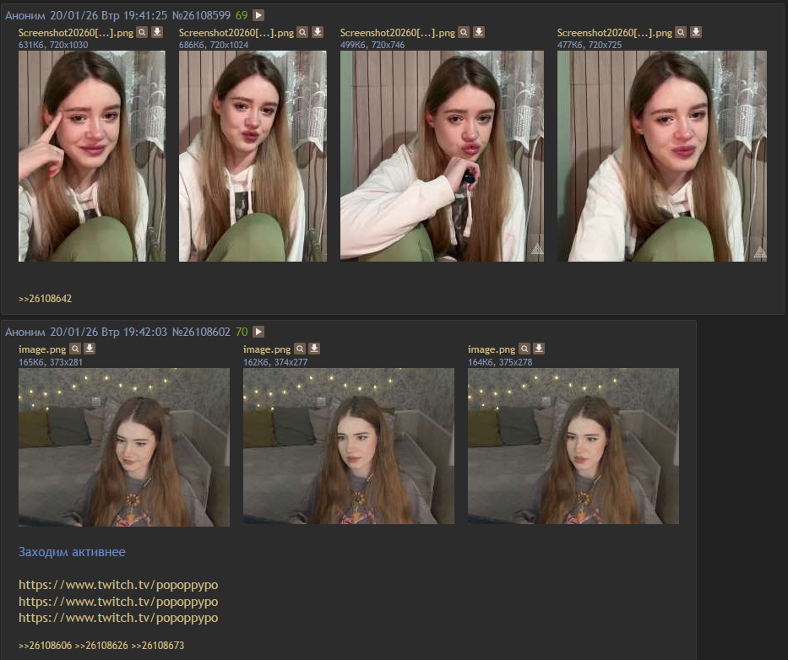Viewport: 788px width, 660px height.
Task: Expand 720x1030 screenshot thumbnail
Action: pyautogui.click(x=92, y=155)
